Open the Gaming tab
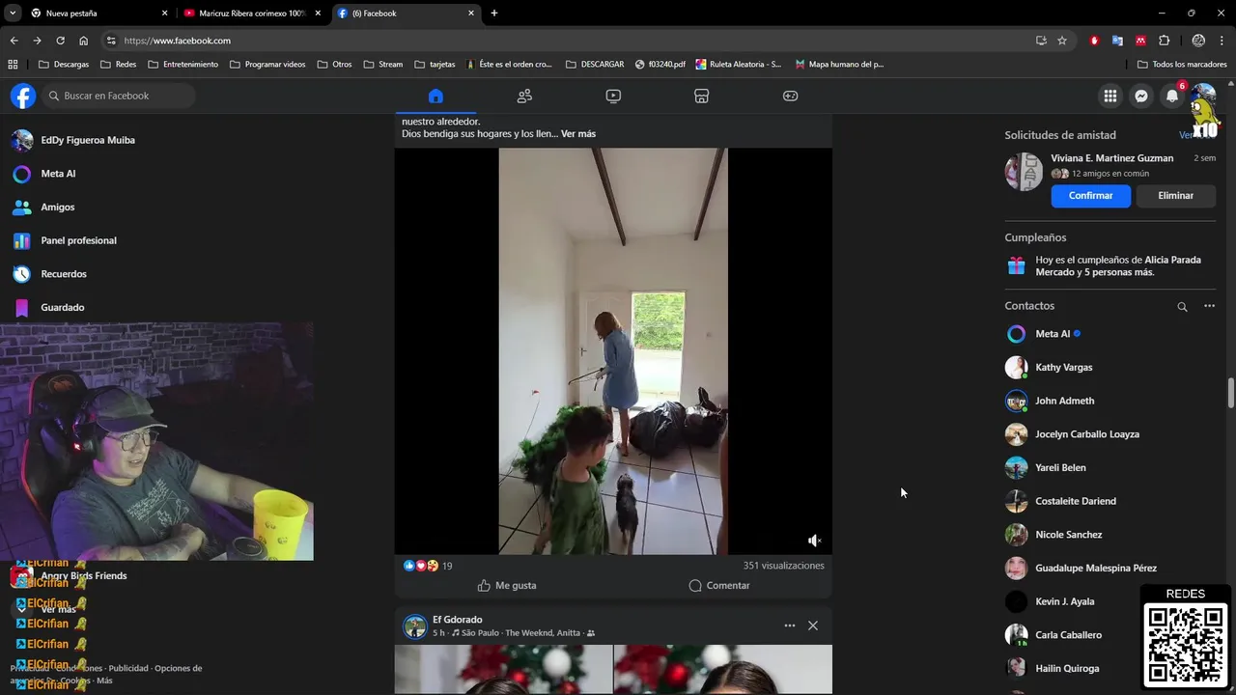 pos(790,96)
